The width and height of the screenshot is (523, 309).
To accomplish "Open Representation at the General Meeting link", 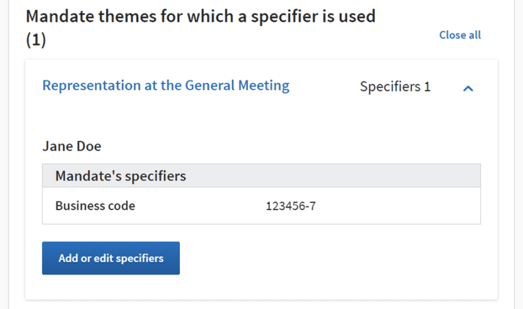I will [166, 86].
